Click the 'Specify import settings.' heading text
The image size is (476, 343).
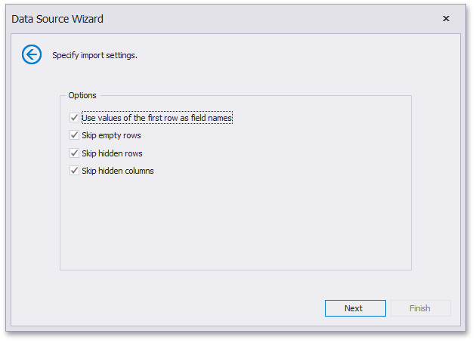(x=94, y=55)
